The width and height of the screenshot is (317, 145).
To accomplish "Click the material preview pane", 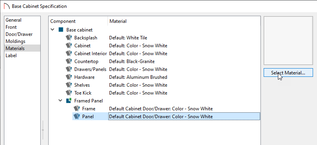I will point(288,41).
